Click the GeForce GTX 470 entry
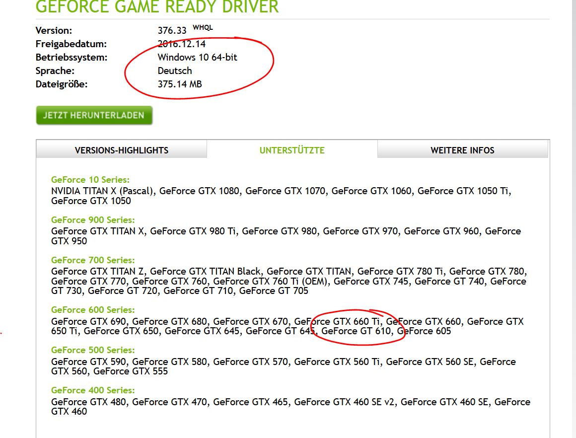The image size is (576, 438). click(170, 402)
